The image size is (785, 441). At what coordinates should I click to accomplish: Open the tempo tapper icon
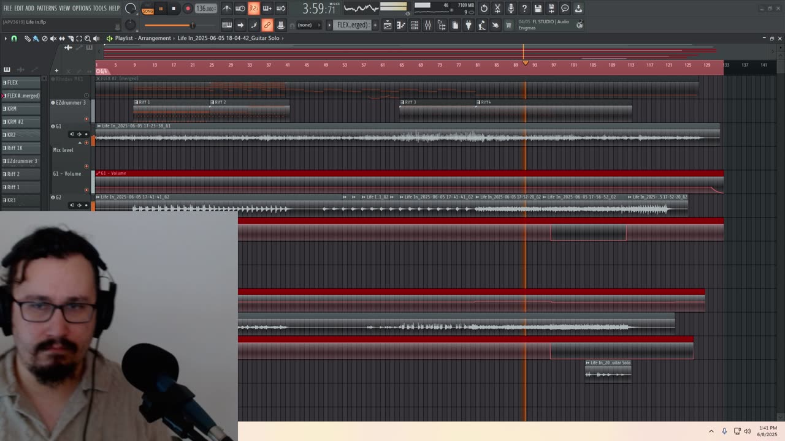tap(482, 25)
